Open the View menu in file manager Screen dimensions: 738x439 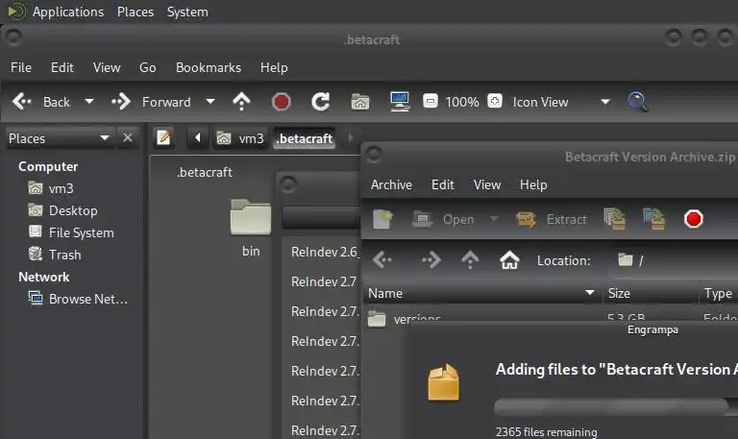point(107,68)
